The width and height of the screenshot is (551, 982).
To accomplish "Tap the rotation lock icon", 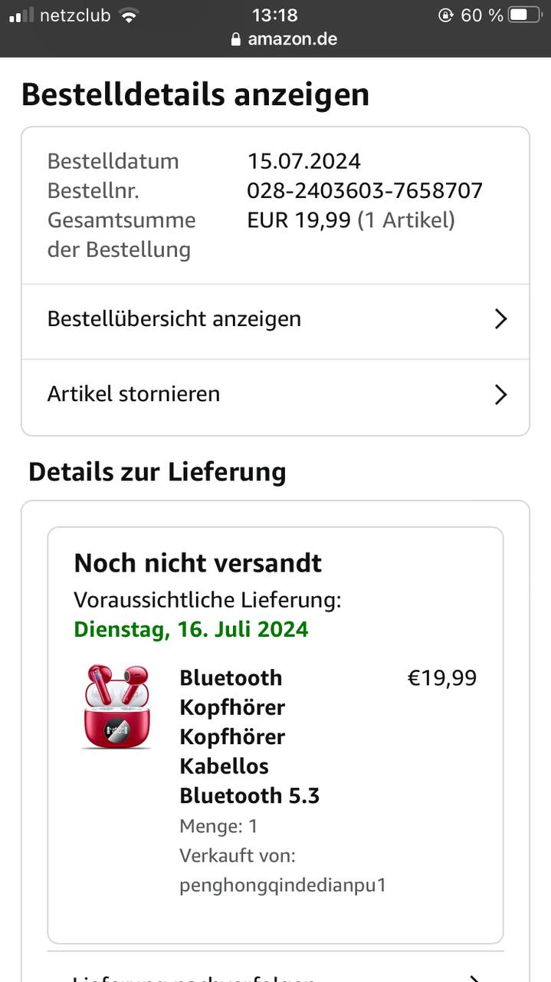I will click(x=445, y=15).
